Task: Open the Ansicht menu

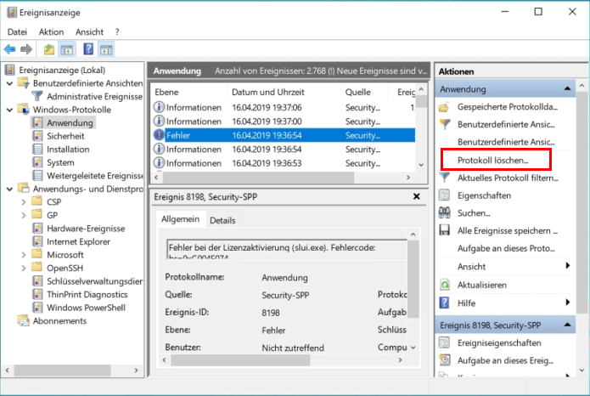Action: point(89,32)
